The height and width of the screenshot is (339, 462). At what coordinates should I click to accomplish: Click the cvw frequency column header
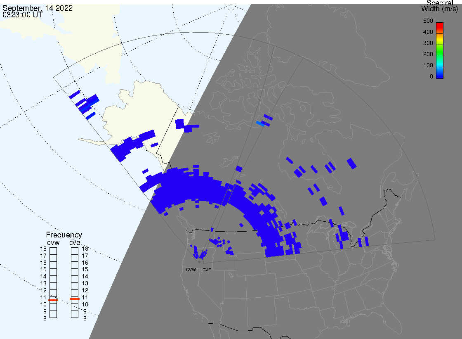coord(53,243)
